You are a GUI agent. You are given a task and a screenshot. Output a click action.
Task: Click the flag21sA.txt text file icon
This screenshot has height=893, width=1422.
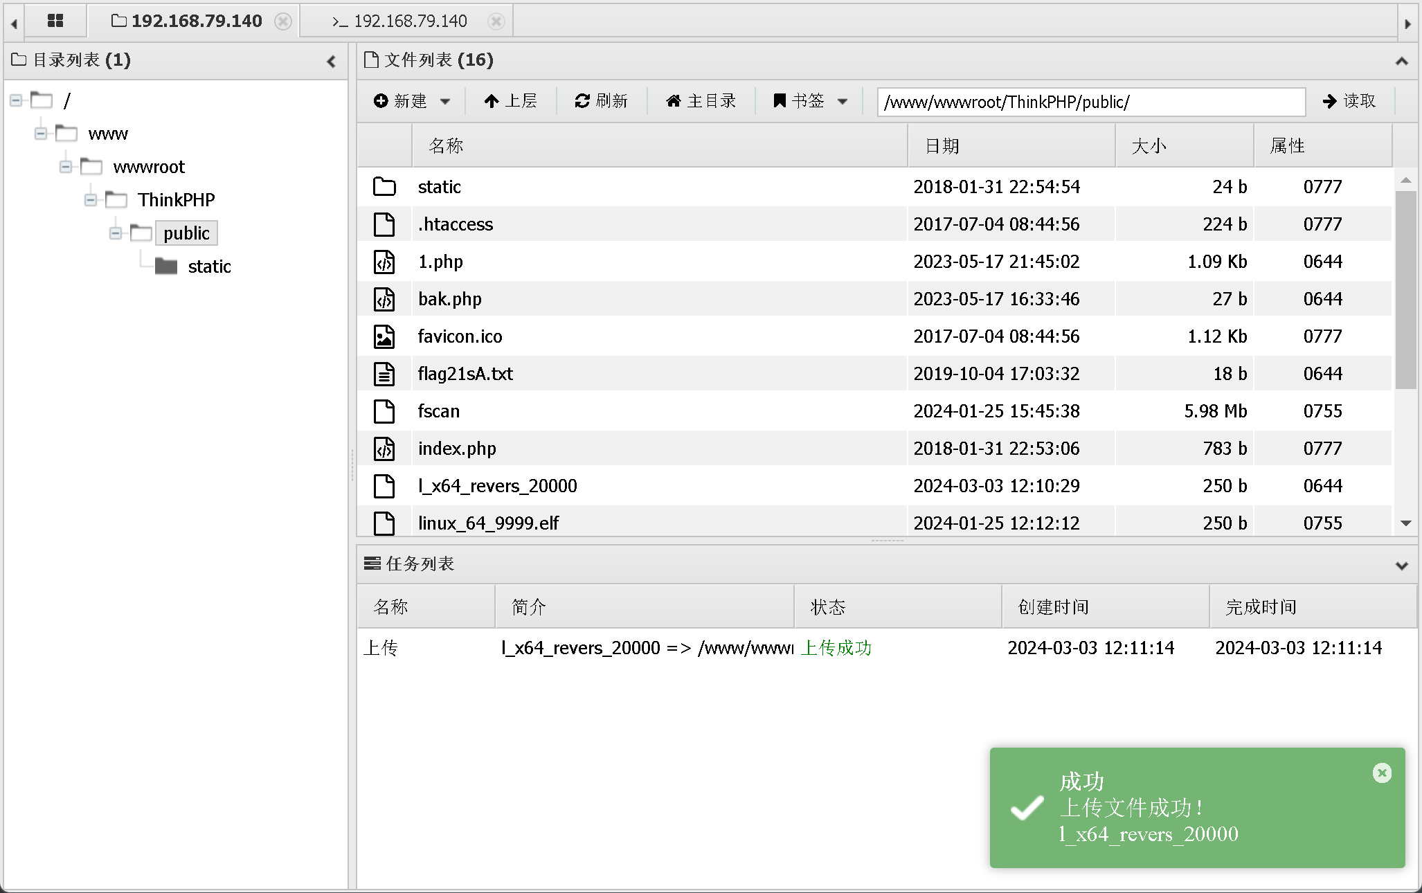point(384,374)
